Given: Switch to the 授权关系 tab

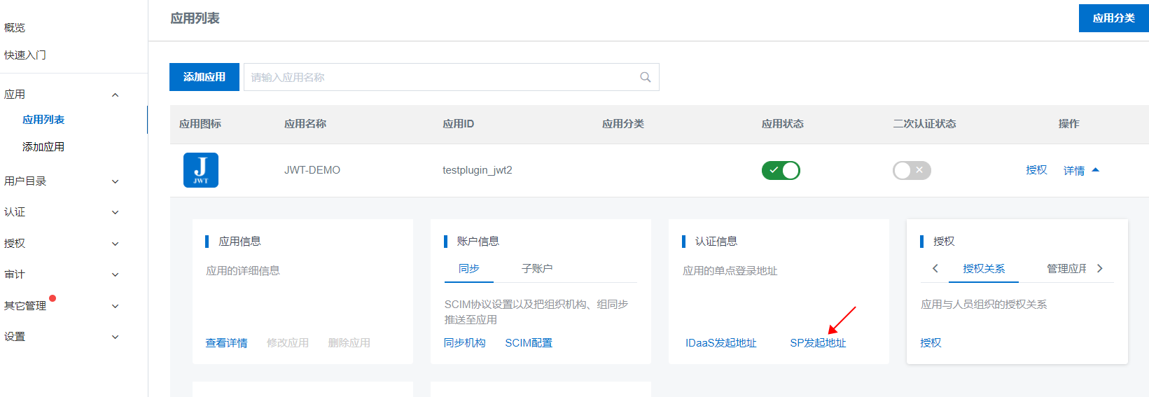Looking at the screenshot, I should [x=984, y=268].
